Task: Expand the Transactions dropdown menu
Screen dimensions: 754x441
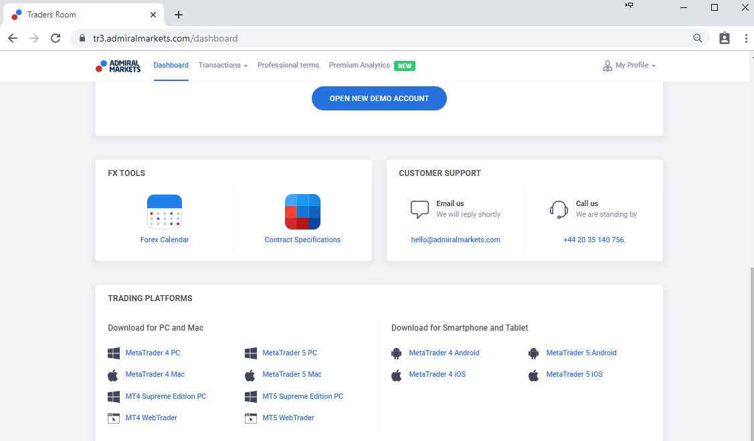Action: [x=223, y=66]
